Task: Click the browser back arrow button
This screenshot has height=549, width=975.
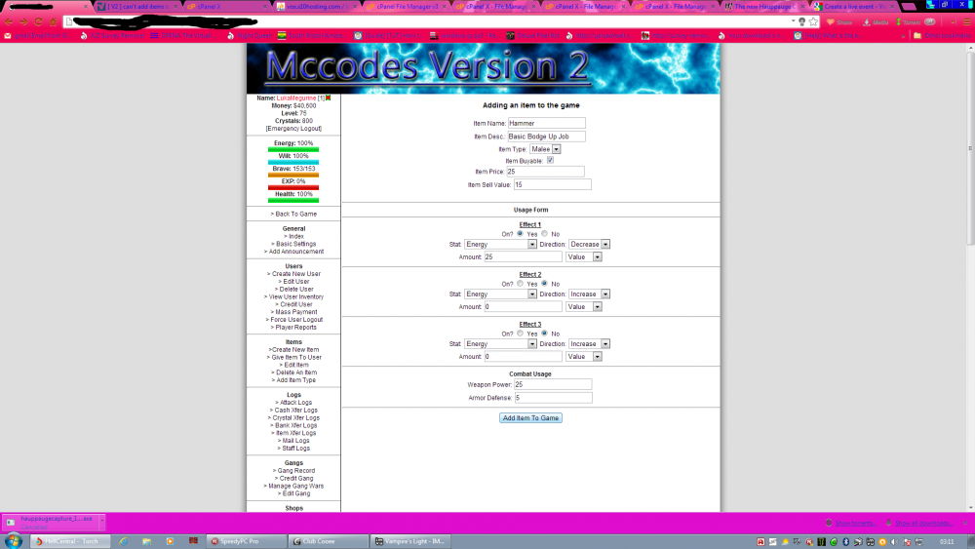Action: (10, 20)
